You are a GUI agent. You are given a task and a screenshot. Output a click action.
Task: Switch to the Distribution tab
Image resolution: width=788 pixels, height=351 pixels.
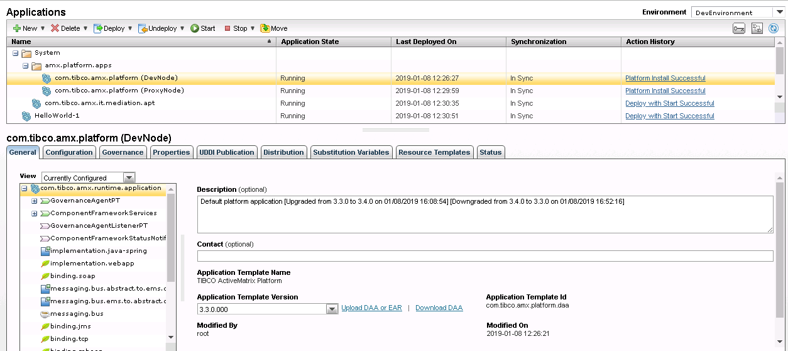point(283,152)
